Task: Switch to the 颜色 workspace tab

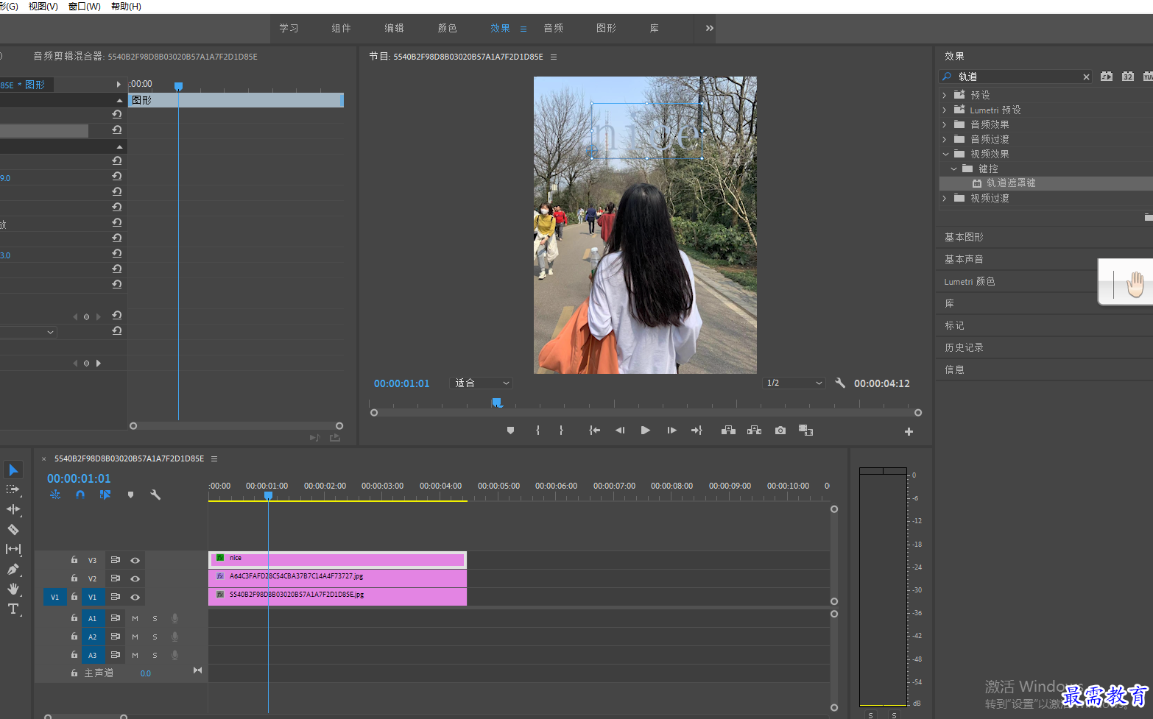Action: coord(447,28)
